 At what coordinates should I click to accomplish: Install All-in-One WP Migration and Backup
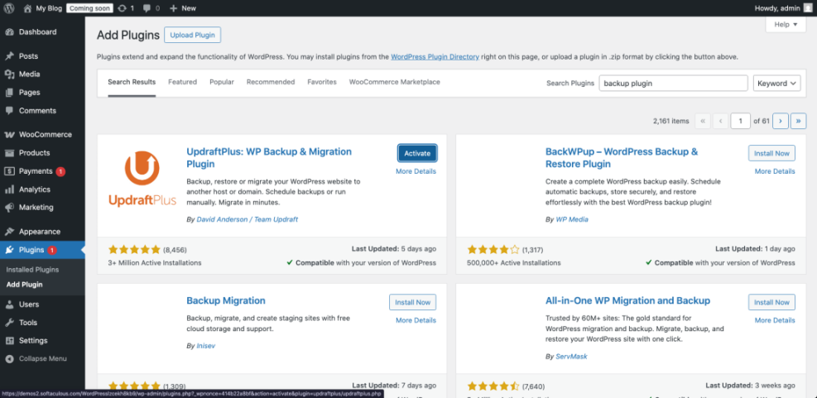coord(771,302)
